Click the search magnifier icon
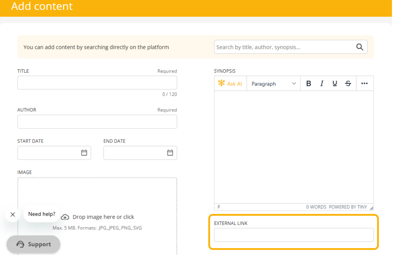Viewport: 393px width, 255px height. [360, 47]
